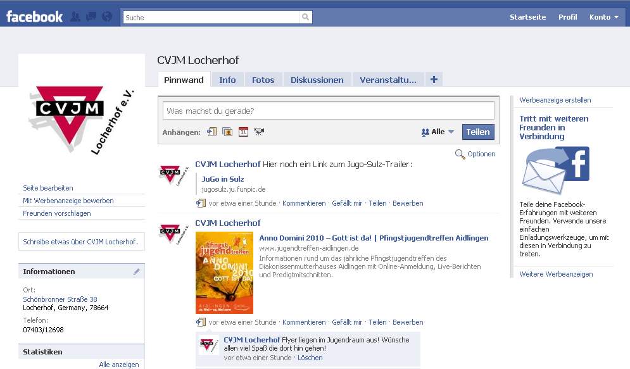Select Freunden vorschlagen
This screenshot has width=630, height=369.
[x=56, y=213]
